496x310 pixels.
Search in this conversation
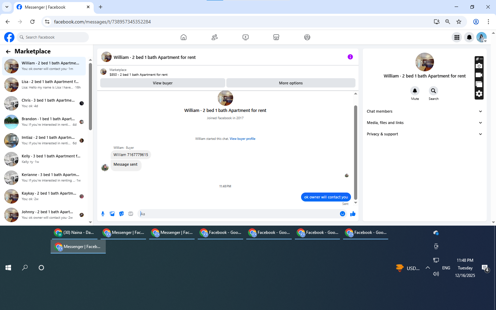click(433, 91)
